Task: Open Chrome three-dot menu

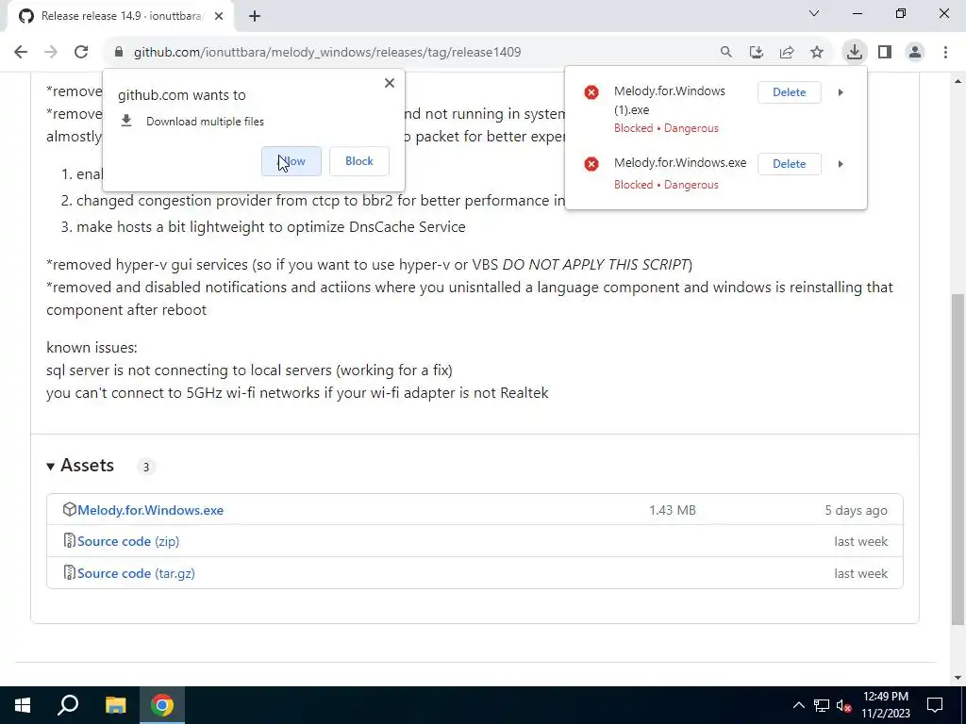Action: (x=945, y=52)
